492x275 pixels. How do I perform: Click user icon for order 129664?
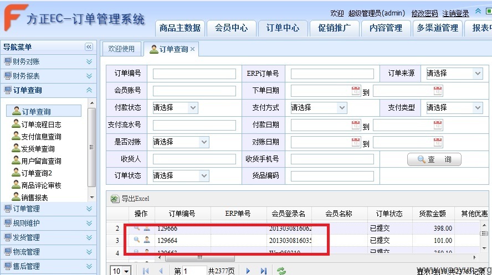click(146, 240)
